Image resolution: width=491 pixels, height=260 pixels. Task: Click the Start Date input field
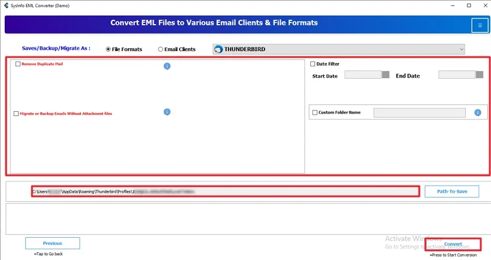pyautogui.click(x=363, y=74)
